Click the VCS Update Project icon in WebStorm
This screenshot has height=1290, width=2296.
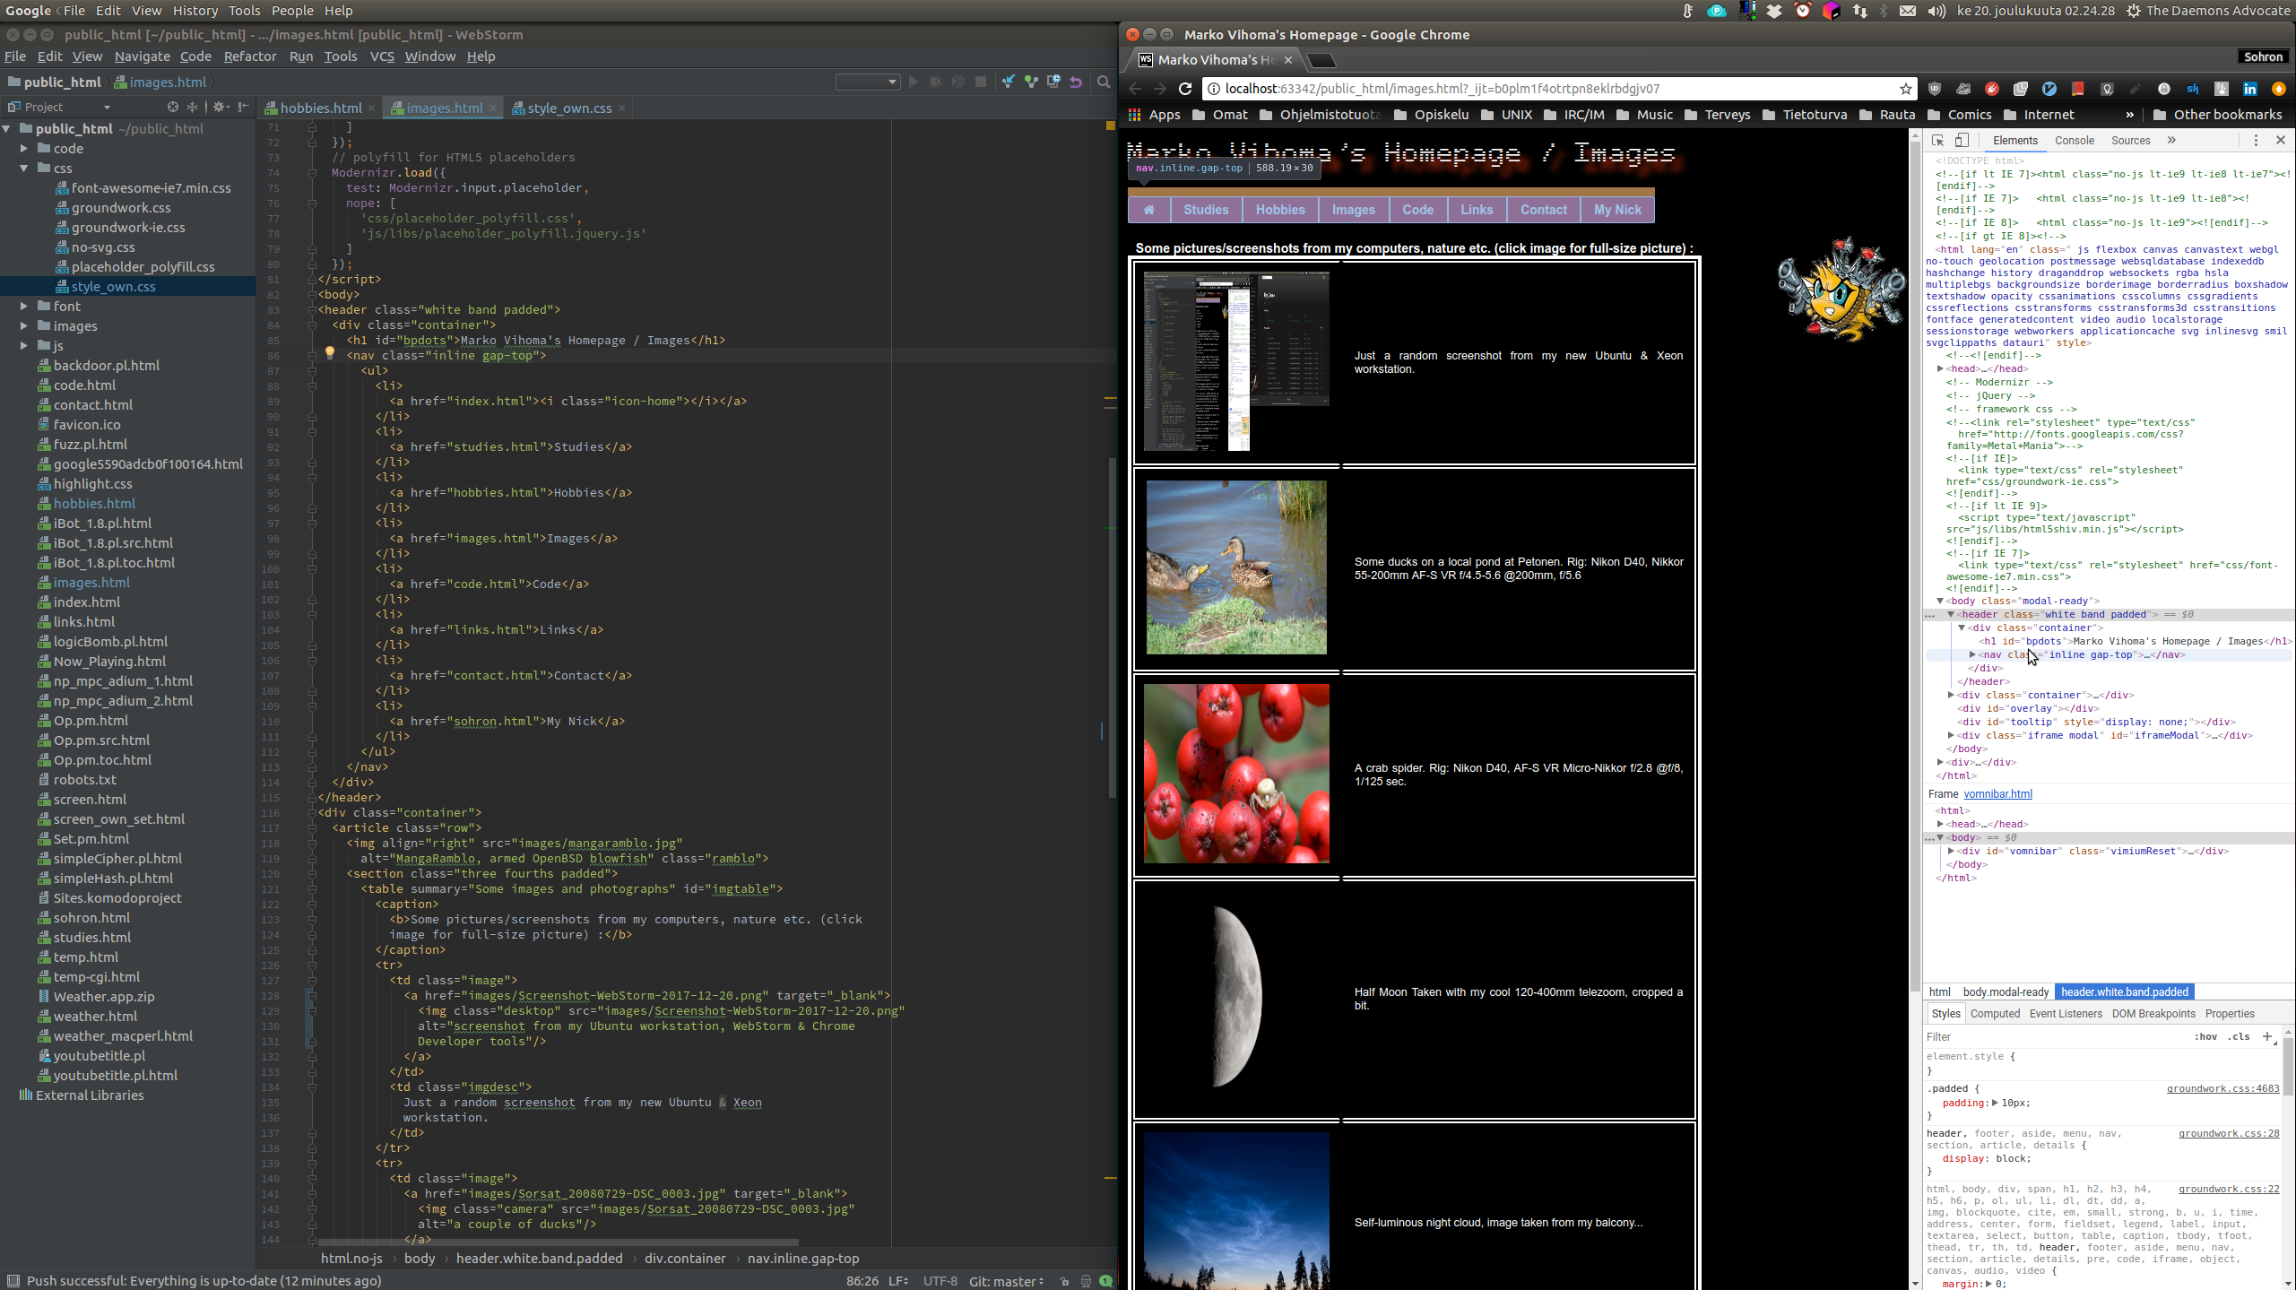tap(1009, 82)
